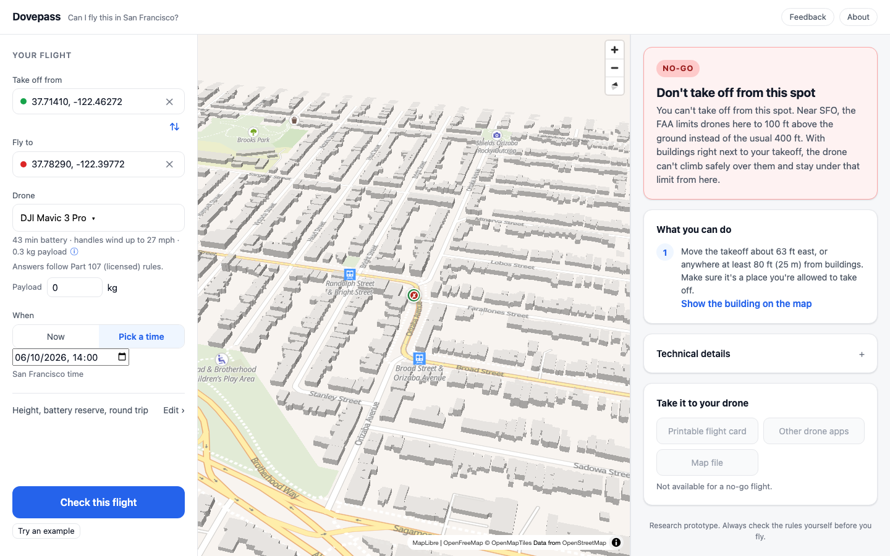The width and height of the screenshot is (890, 556).
Task: Click the Dovepass logo title
Action: point(36,17)
